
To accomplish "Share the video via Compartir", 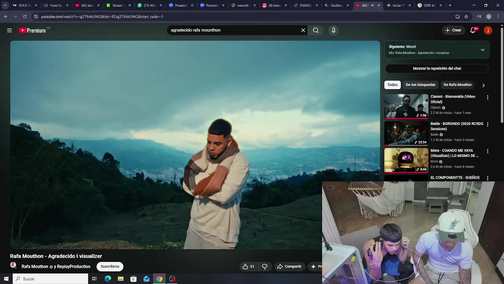I will 289,267.
